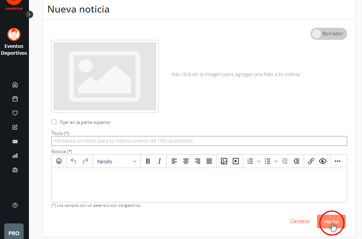Enable the Borrador toggle
The height and width of the screenshot is (239, 362).
click(x=317, y=34)
